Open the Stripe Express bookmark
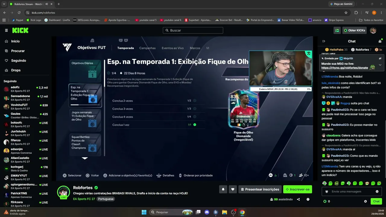 [x=334, y=20]
